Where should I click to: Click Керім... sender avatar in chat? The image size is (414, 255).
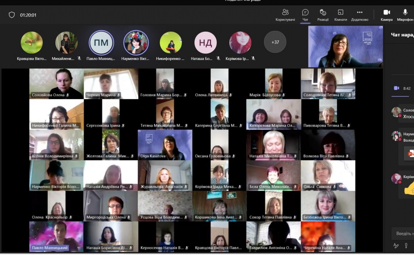point(396,178)
